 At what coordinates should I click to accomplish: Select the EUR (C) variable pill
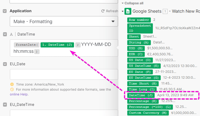136,54
